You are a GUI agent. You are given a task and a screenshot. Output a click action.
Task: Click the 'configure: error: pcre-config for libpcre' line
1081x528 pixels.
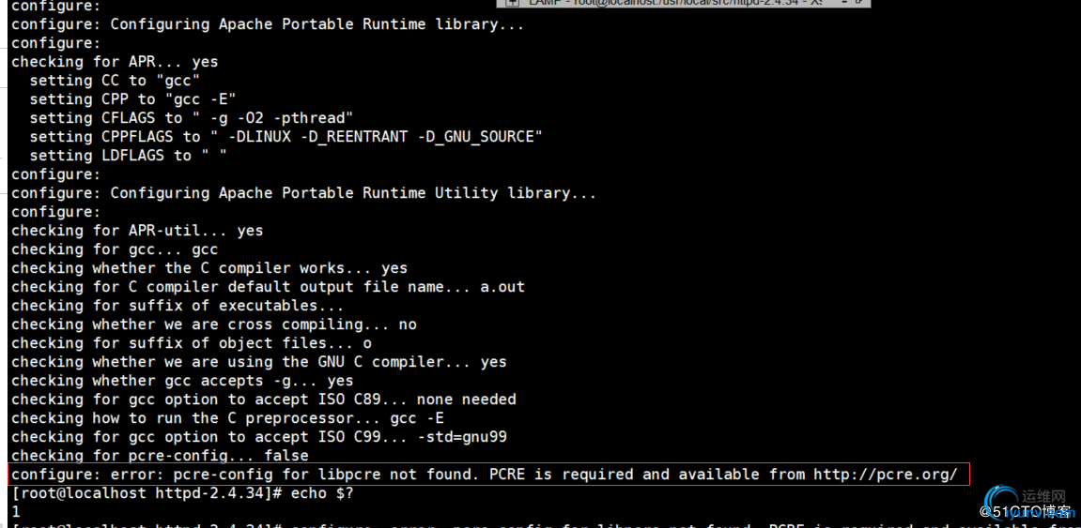click(485, 475)
